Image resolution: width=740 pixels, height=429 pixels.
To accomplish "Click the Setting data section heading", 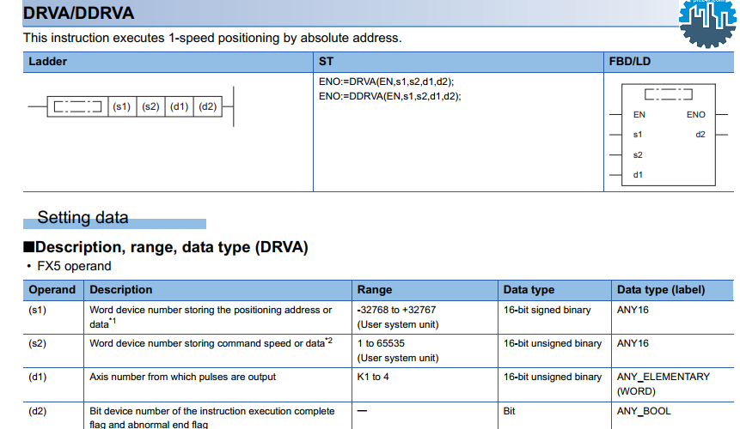I will point(83,217).
